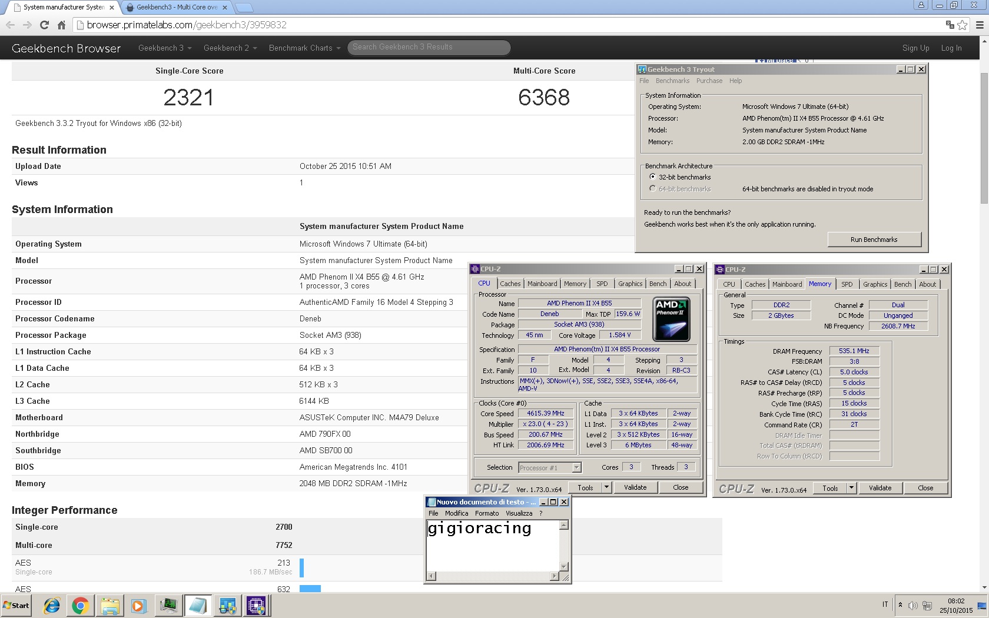Screen dimensions: 989x618
Task: Open the Graphics tab in the right CPU-Z window
Action: coord(875,284)
